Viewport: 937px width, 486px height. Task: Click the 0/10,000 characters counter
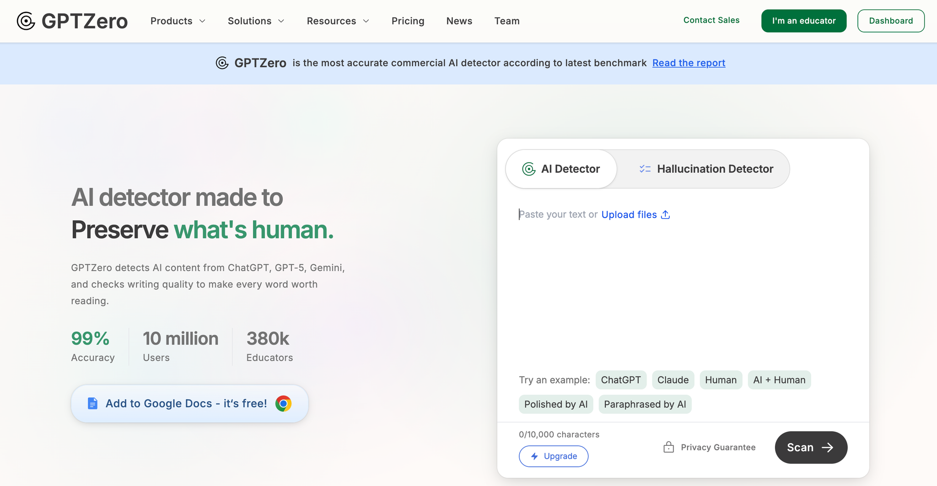pos(559,434)
